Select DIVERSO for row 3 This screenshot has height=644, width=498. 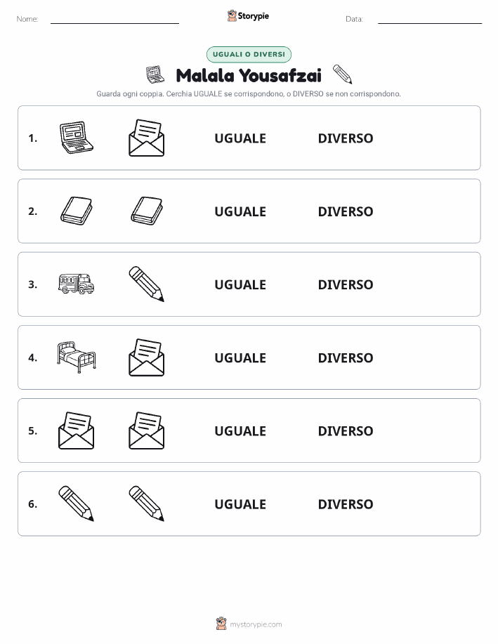(x=346, y=284)
